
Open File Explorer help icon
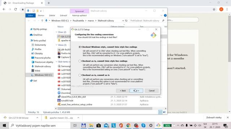tap(165, 15)
